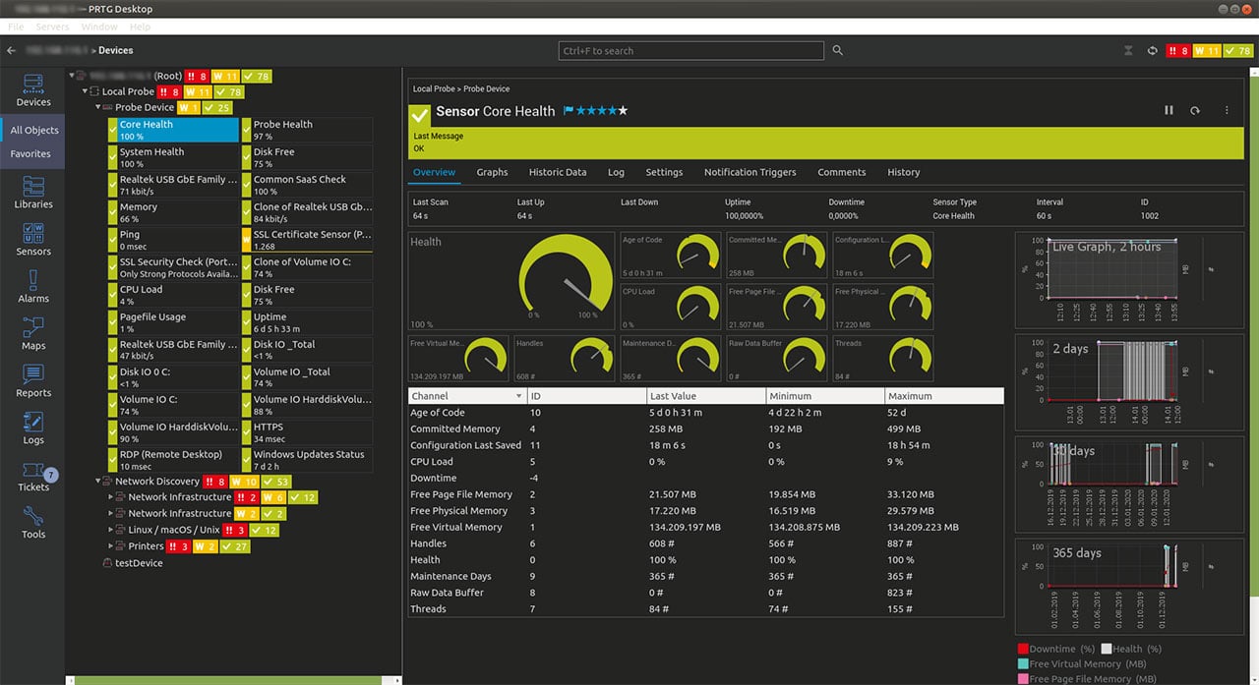1259x685 pixels.
Task: Switch to the Historic Data tab
Action: pos(557,172)
